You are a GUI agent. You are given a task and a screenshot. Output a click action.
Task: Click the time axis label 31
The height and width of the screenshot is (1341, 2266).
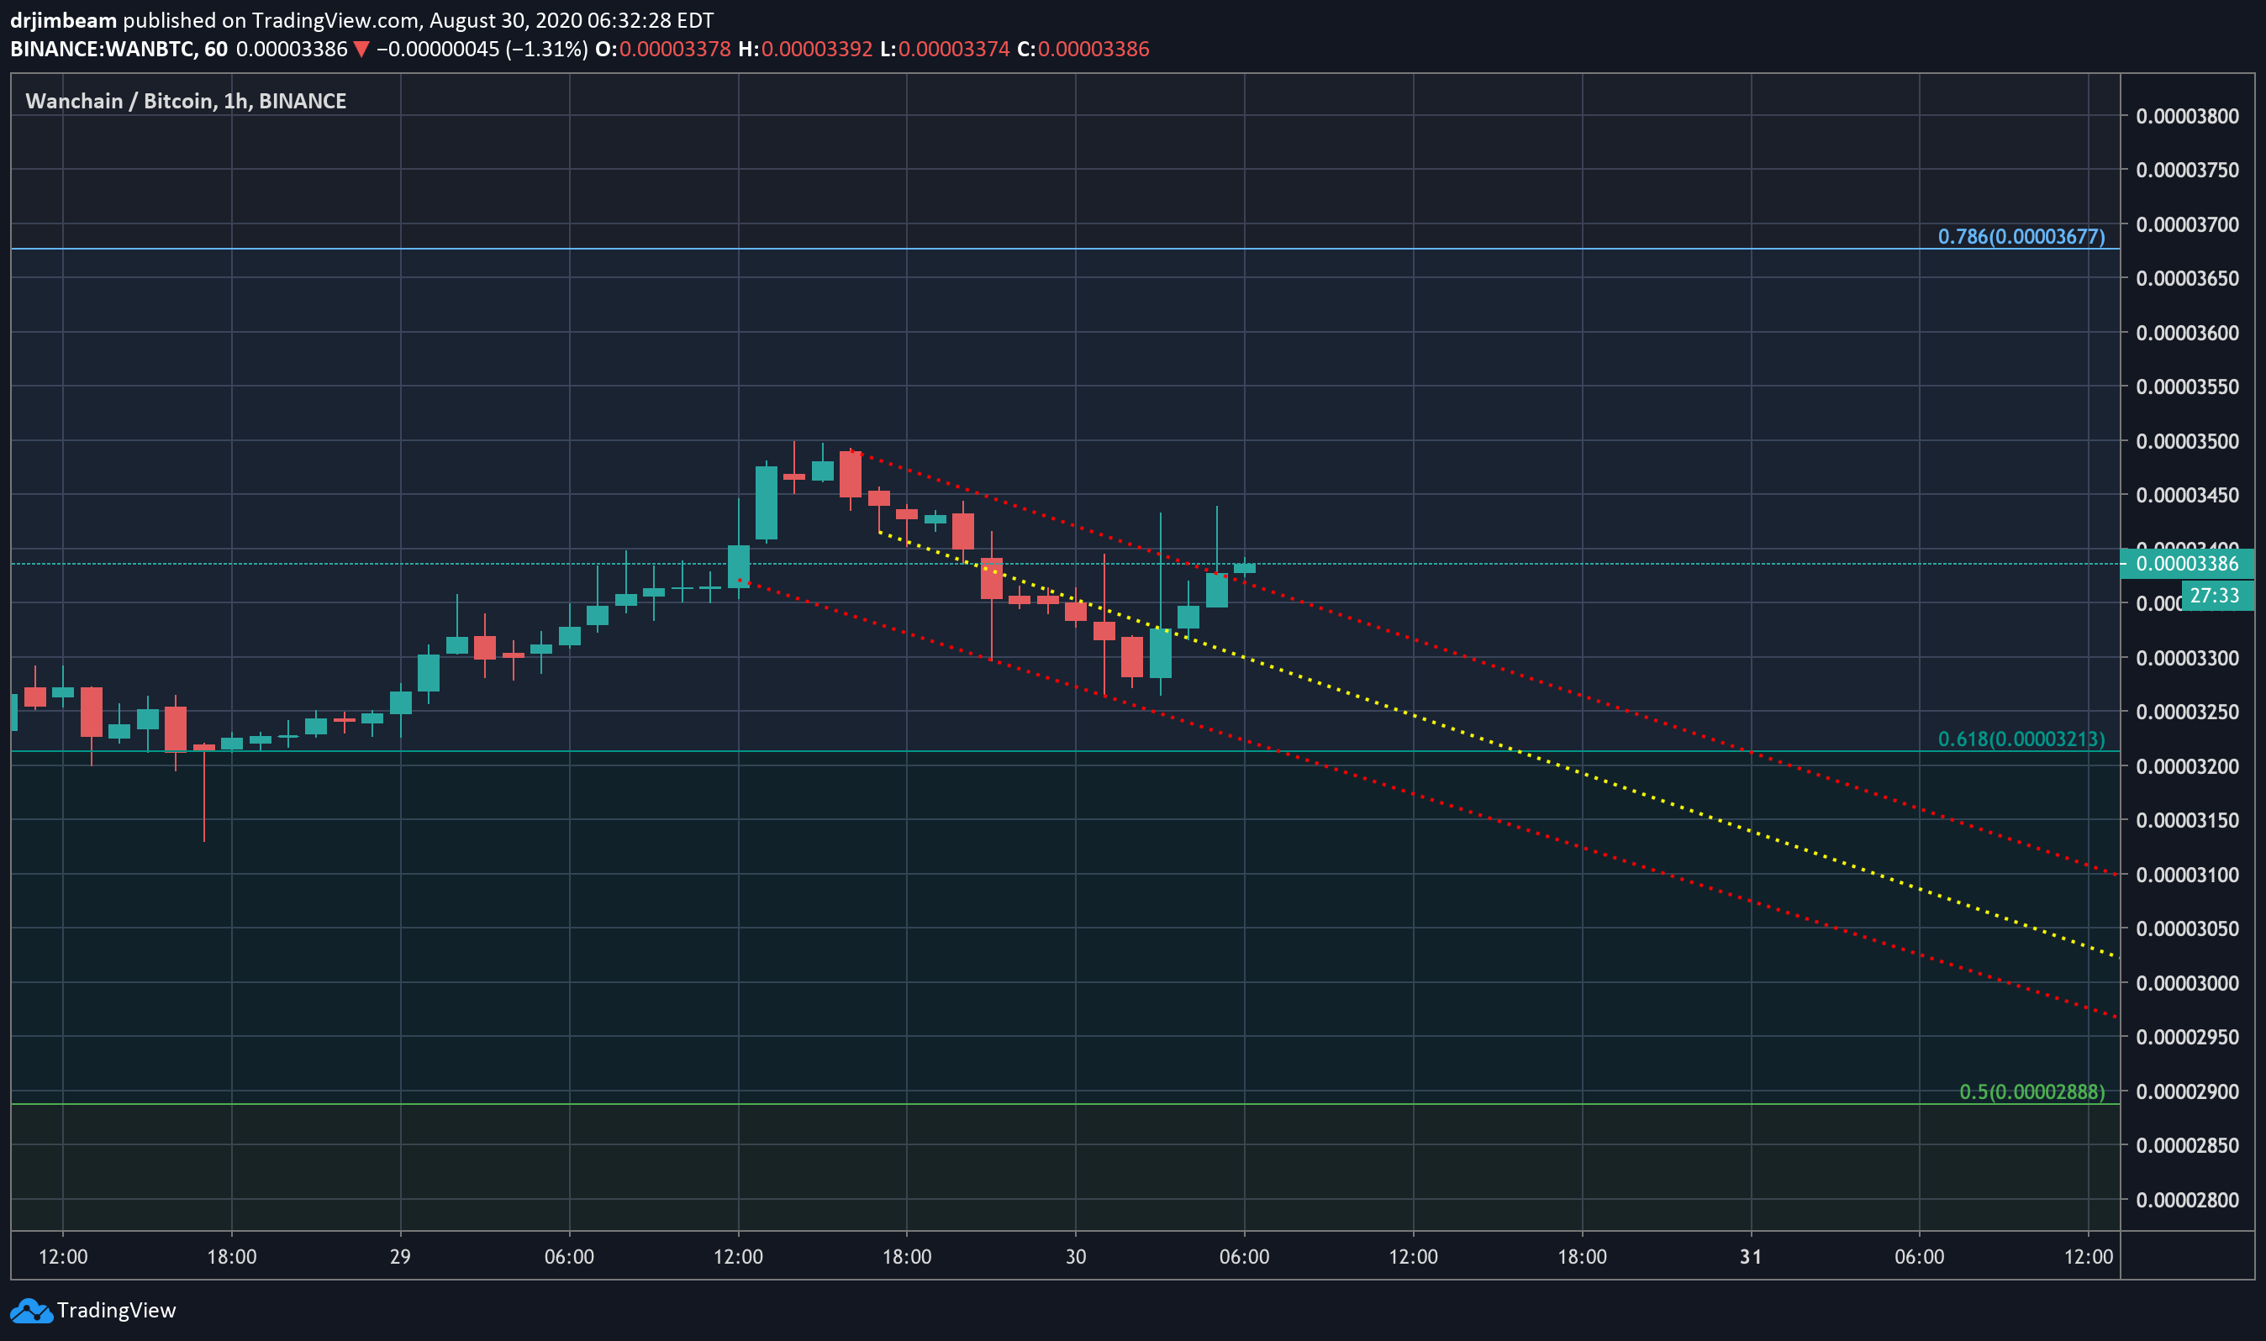1751,1257
